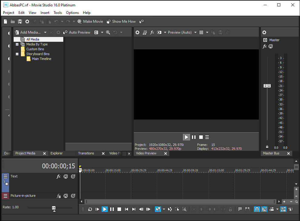
Task: Collapse the Storyboard Bins node
Action: 17,54
